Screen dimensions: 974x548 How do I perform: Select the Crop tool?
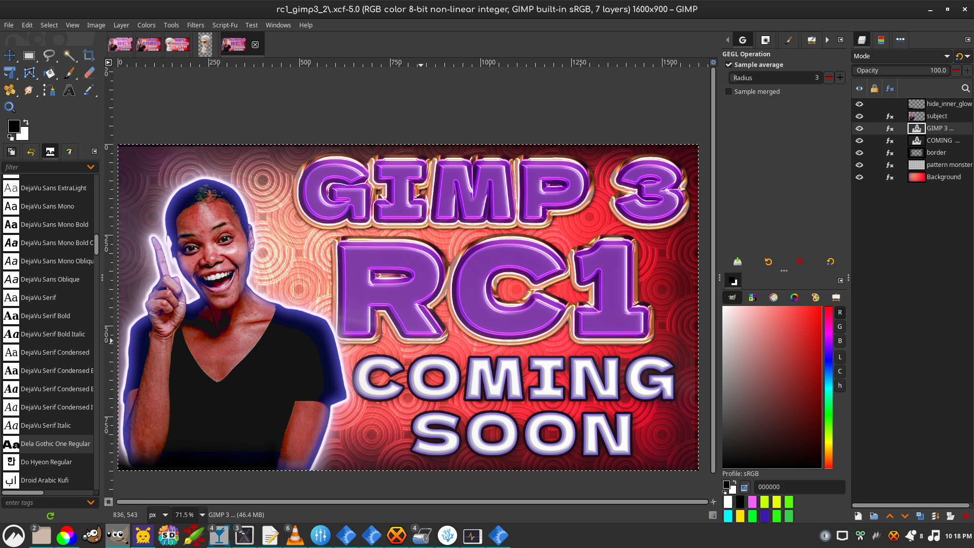pyautogui.click(x=89, y=55)
